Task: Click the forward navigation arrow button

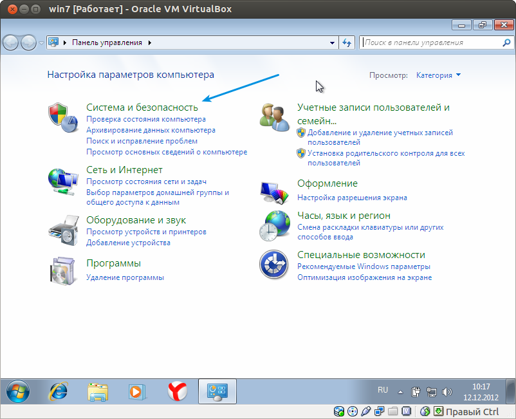Action: point(28,42)
